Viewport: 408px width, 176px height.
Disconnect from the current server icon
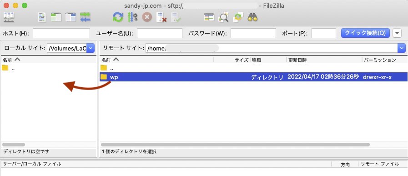point(161,17)
